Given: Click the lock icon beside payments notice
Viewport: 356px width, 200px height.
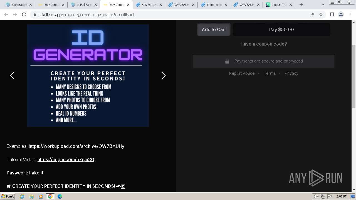Looking at the screenshot, I should pos(227,61).
